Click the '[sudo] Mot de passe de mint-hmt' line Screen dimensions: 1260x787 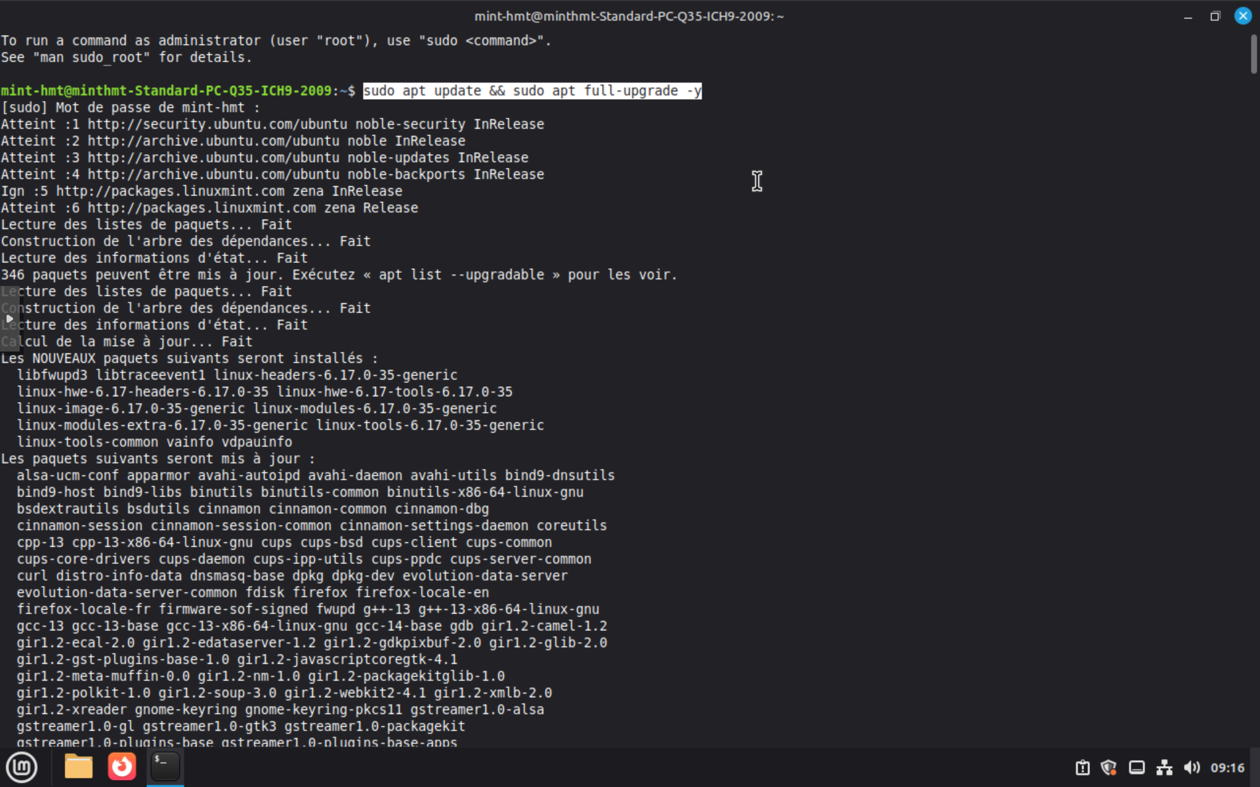click(130, 108)
